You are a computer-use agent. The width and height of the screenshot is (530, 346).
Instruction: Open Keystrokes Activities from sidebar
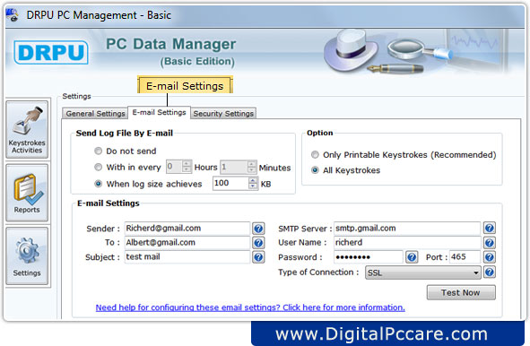(x=27, y=130)
